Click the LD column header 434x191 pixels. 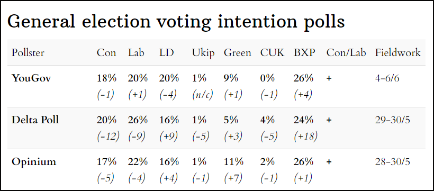(166, 52)
